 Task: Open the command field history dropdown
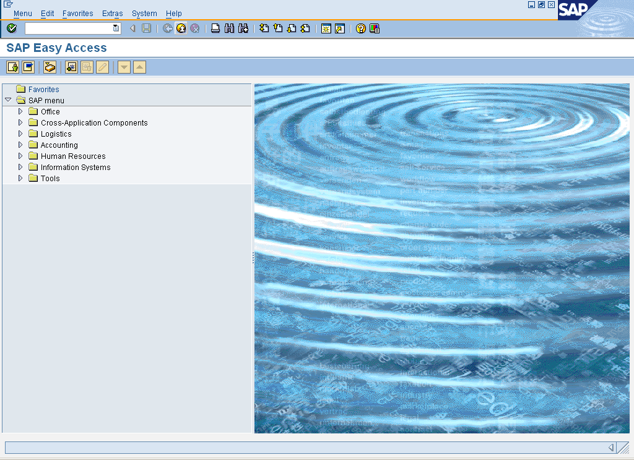click(116, 28)
